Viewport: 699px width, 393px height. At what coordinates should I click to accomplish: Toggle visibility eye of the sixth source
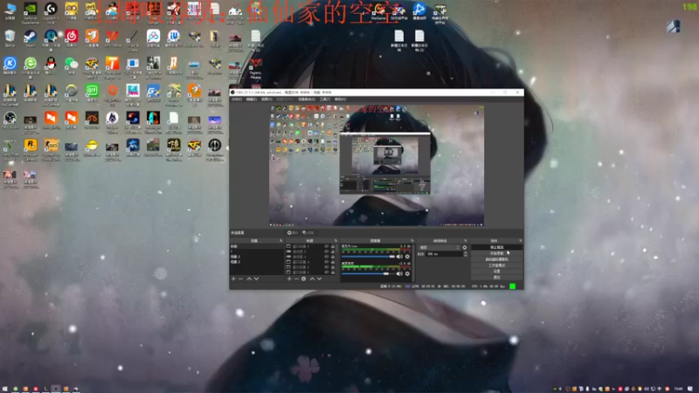click(x=326, y=272)
